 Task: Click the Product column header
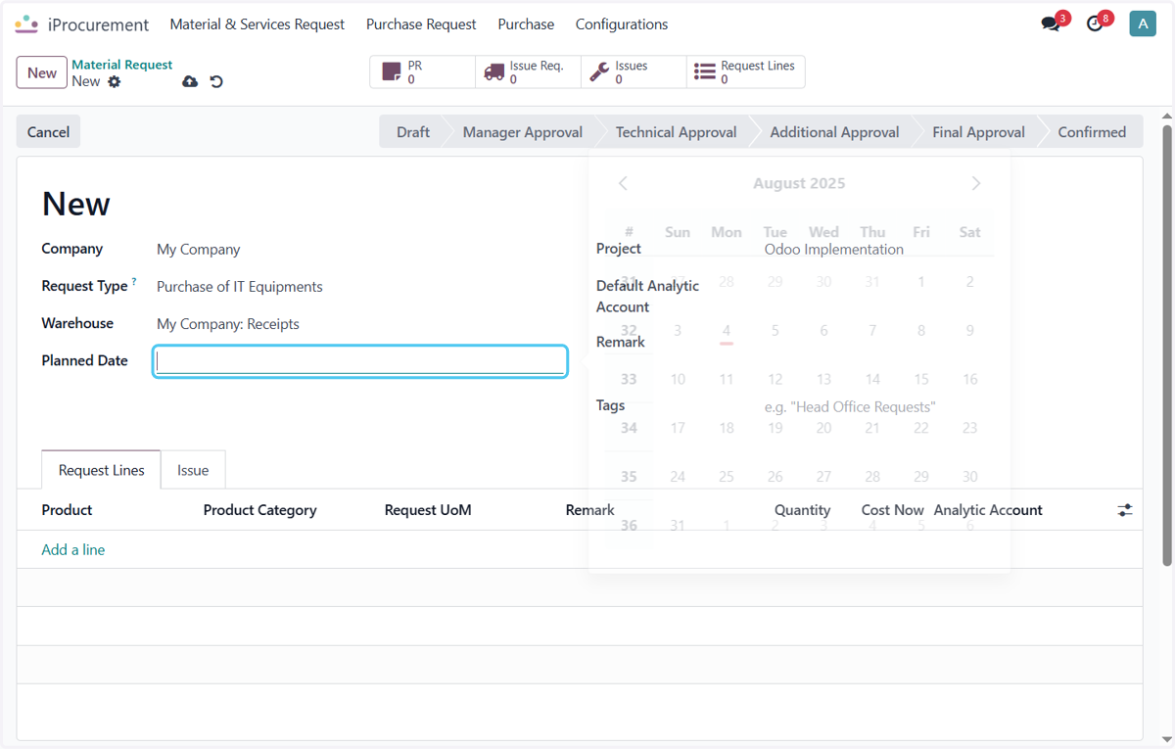[67, 510]
